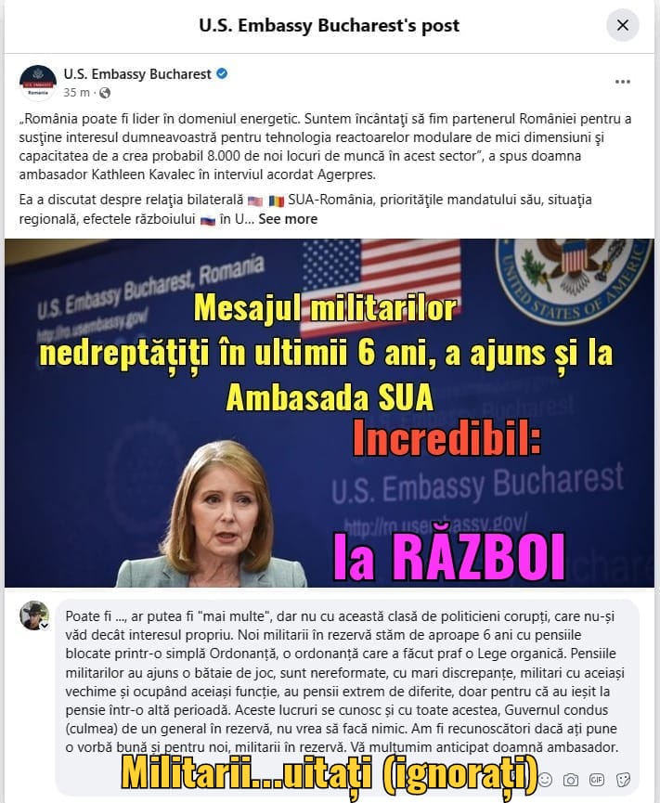Click the American flag emoji in post
Image resolution: width=660 pixels, height=803 pixels.
[x=255, y=201]
